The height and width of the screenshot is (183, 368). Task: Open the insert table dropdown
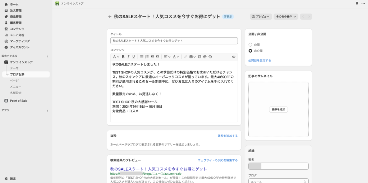coord(193,57)
